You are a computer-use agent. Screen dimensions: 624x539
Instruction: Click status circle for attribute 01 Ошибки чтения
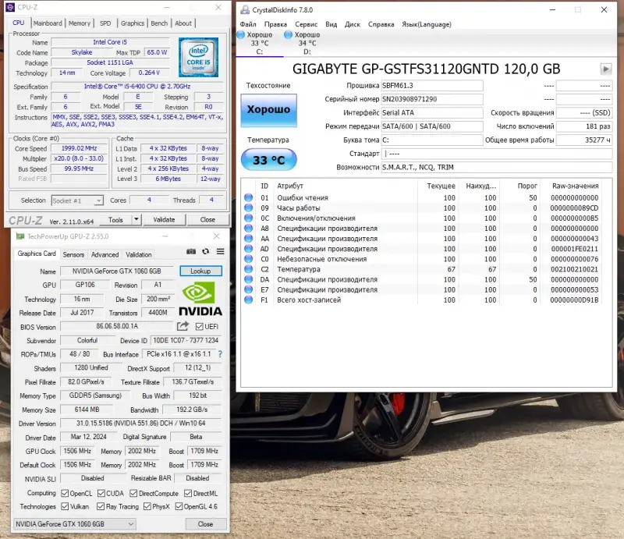pos(248,197)
